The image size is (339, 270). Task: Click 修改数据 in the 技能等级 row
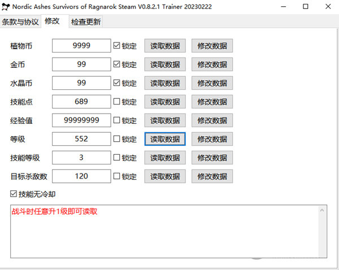[212, 158]
